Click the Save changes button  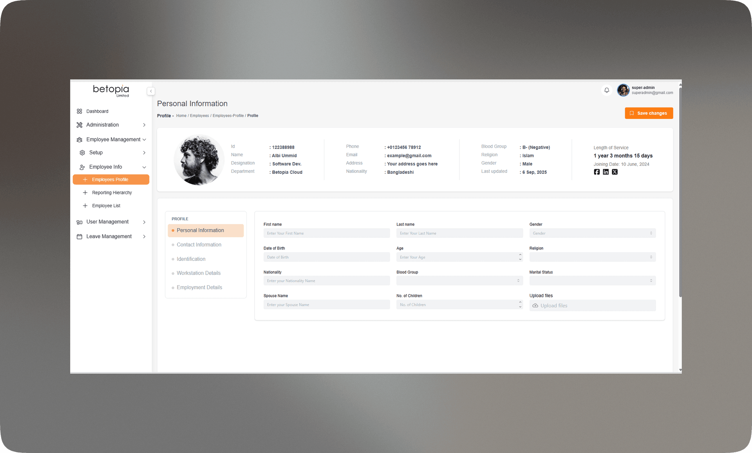pyautogui.click(x=649, y=113)
